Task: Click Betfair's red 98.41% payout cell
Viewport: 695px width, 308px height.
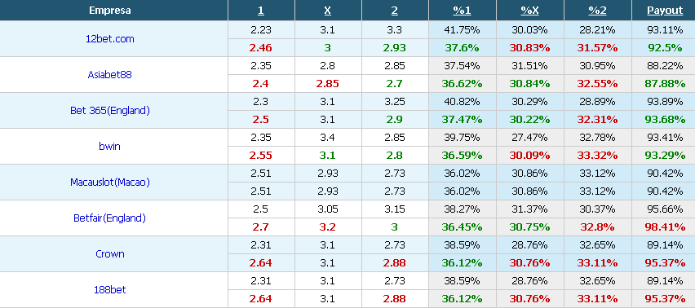Action: point(665,227)
